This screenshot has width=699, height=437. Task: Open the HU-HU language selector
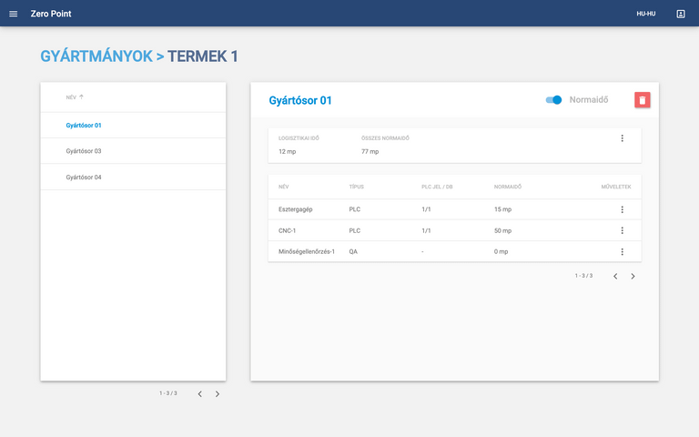645,14
